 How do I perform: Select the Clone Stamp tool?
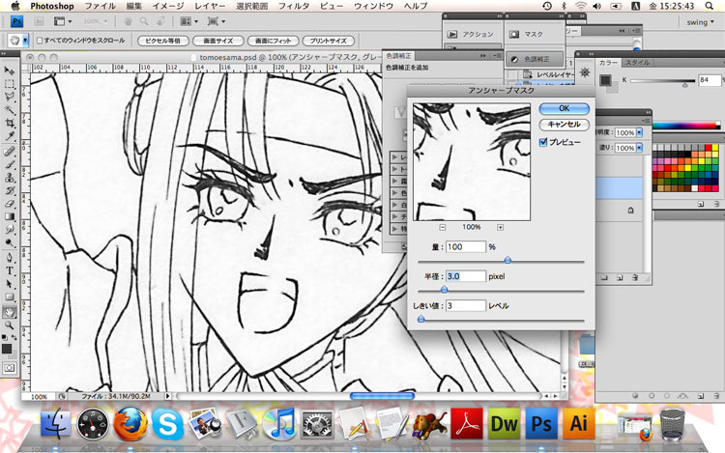[x=9, y=178]
